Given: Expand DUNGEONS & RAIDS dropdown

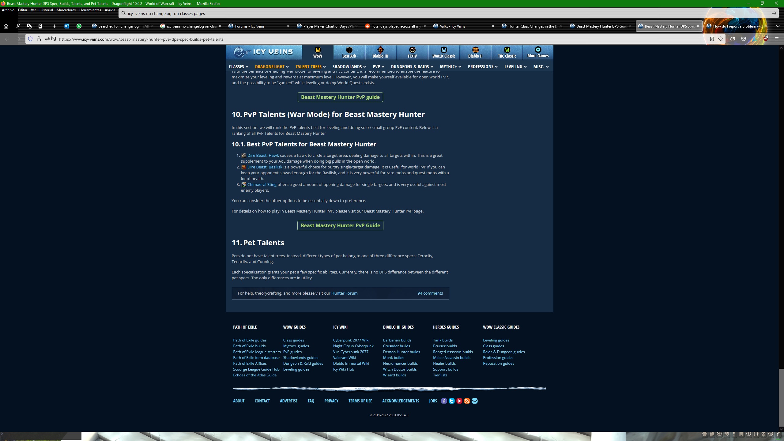Looking at the screenshot, I should [x=412, y=66].
